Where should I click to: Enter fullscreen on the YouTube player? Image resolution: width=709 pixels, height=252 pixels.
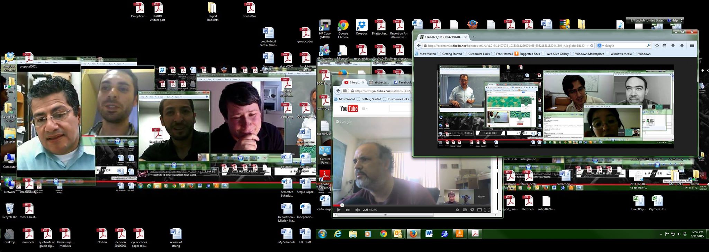487,210
